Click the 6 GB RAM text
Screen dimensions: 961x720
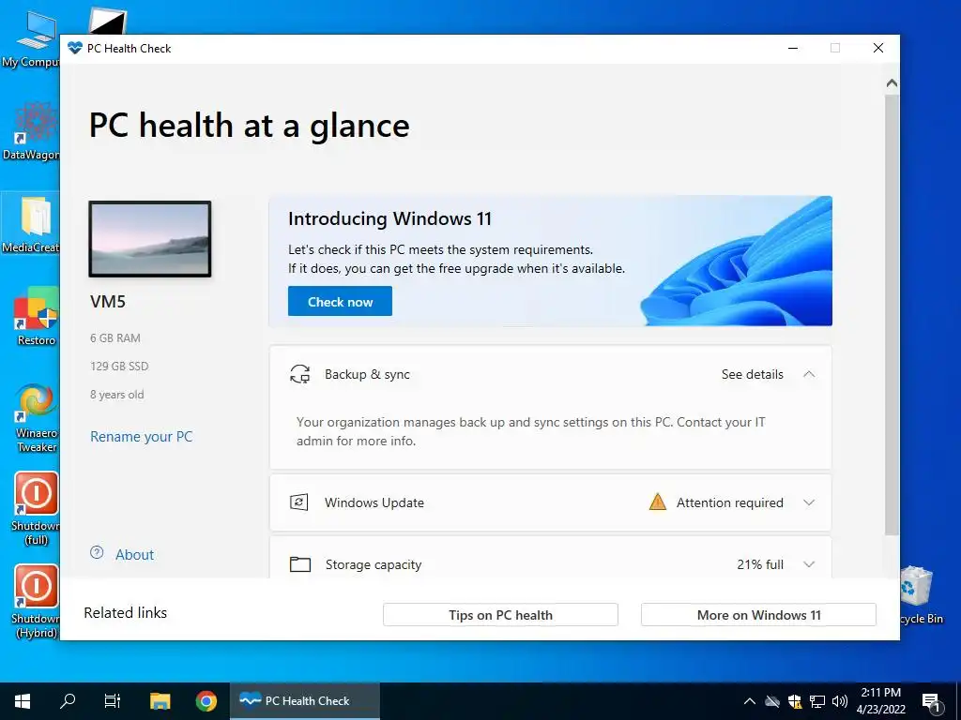(115, 337)
